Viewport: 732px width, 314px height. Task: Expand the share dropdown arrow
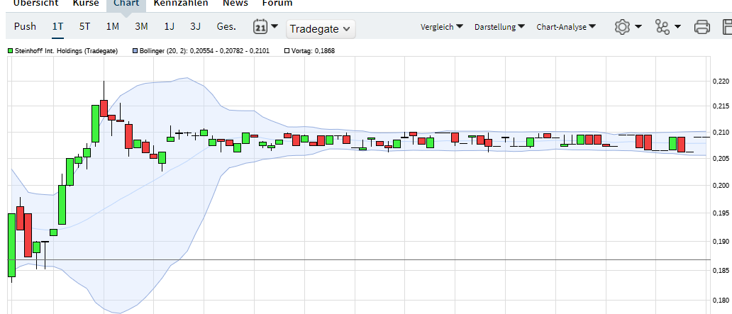(x=677, y=27)
